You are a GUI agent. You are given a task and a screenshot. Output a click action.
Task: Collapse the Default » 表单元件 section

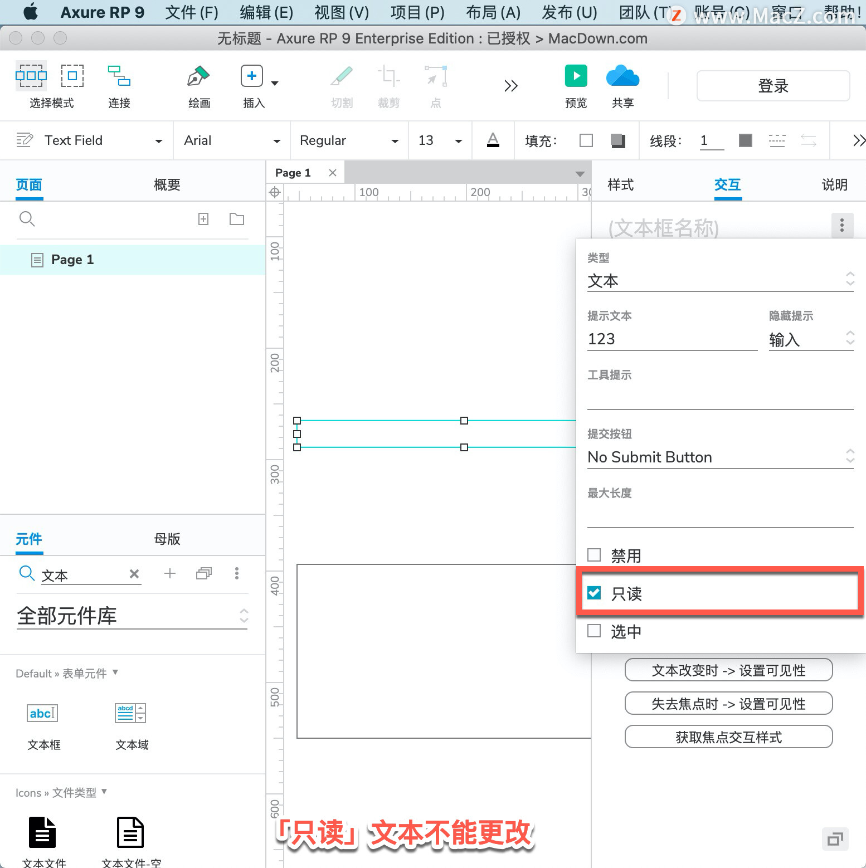(115, 672)
